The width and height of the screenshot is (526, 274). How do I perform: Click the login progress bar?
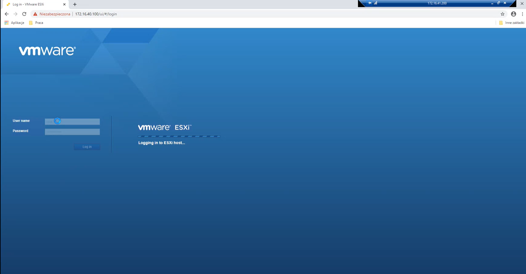point(179,136)
